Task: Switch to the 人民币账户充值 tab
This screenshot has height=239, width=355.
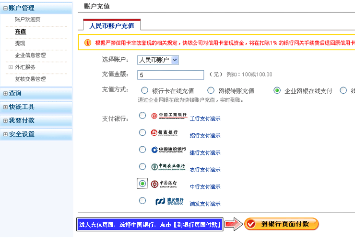Action: pyautogui.click(x=112, y=25)
